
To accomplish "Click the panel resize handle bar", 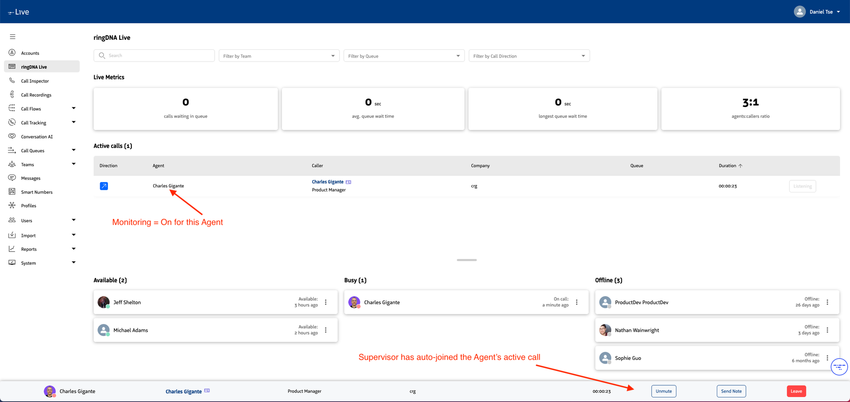I will [x=467, y=260].
